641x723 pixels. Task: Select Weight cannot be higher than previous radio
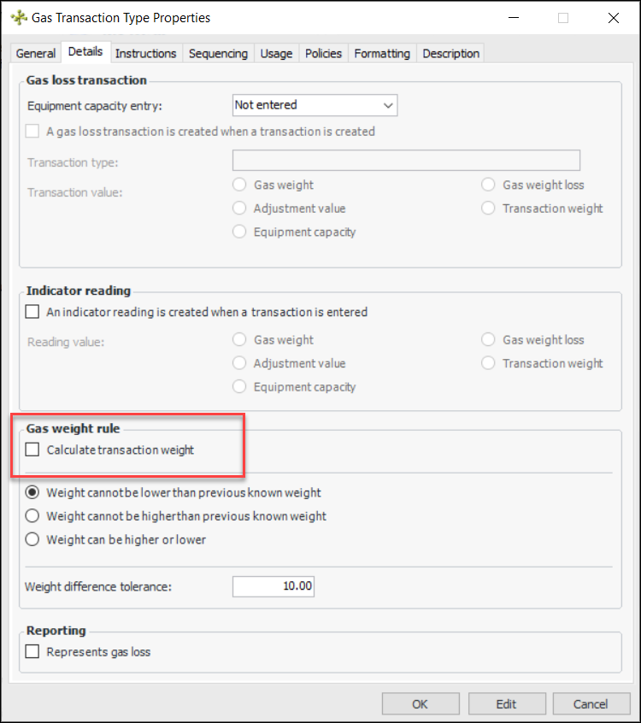point(33,516)
